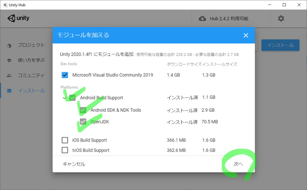The width and height of the screenshot is (307, 190).
Task: Toggle the Android SDK & NDK Tools checkbox
Action: coord(83,110)
